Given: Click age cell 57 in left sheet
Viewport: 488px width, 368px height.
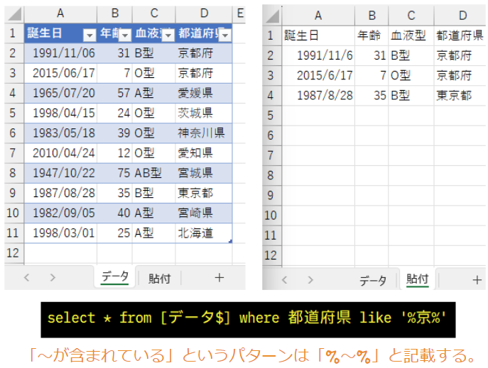Looking at the screenshot, I should pos(115,93).
